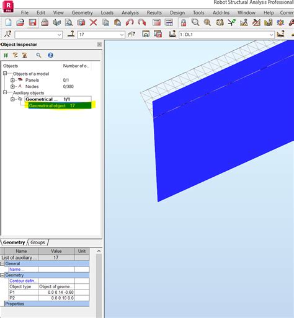Image resolution: width=294 pixels, height=318 pixels.
Task: Click the New document icon
Action: tap(9, 22)
